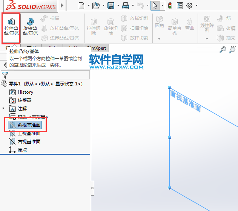This screenshot has width=238, height=211.
Task: Open the File Properties list icon
Action: coord(180,6)
